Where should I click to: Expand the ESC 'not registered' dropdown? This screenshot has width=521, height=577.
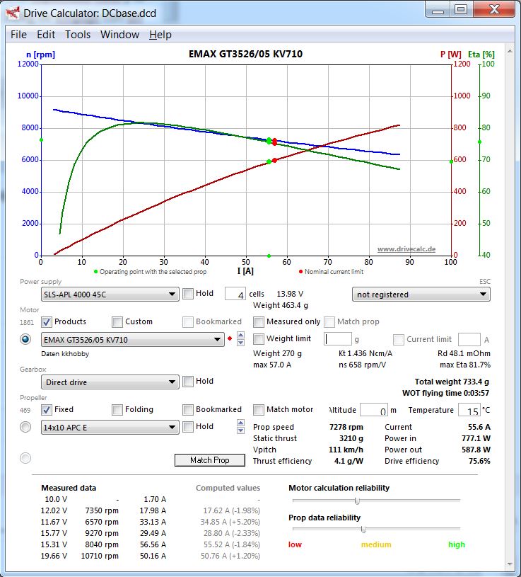(421, 295)
